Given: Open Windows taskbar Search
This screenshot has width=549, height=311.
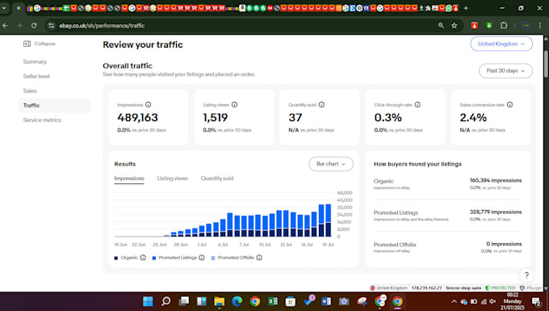Looking at the screenshot, I should [166, 301].
